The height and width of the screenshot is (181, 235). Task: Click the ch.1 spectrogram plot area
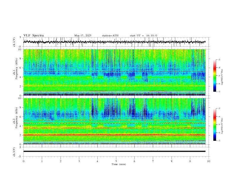click(x=115, y=72)
